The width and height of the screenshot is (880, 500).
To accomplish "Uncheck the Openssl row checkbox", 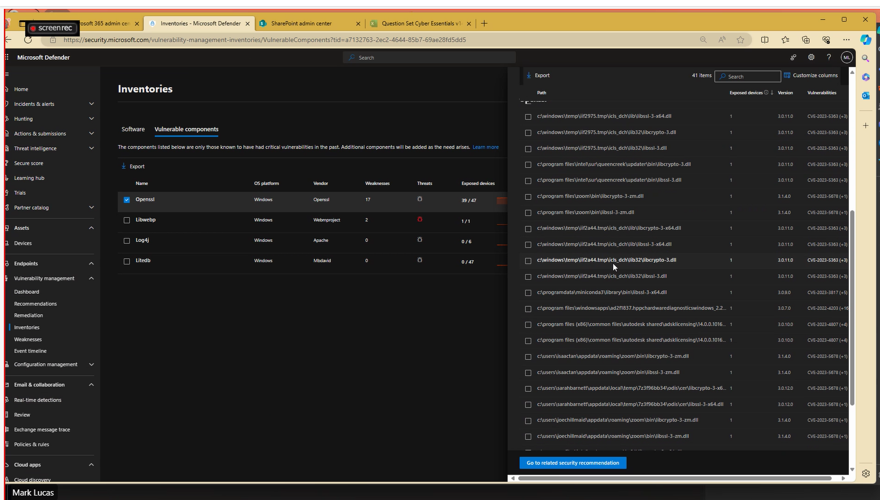I will click(x=127, y=199).
